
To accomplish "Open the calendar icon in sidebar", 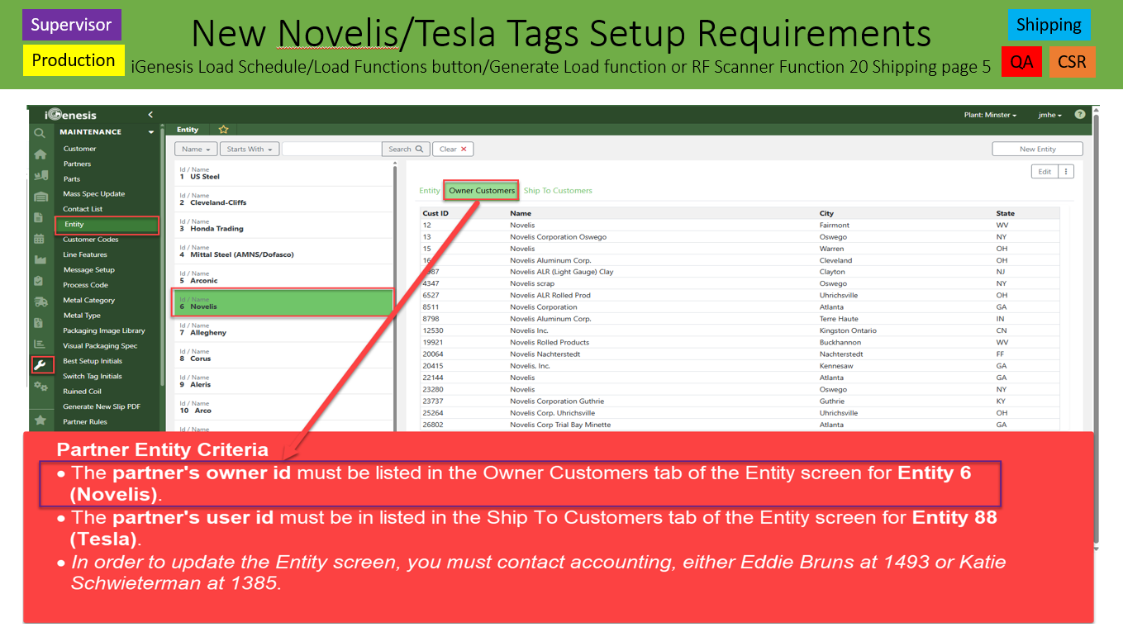I will (39, 239).
